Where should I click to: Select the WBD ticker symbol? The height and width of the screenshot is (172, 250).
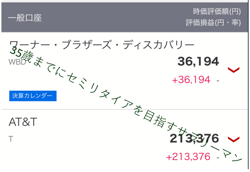(x=17, y=62)
